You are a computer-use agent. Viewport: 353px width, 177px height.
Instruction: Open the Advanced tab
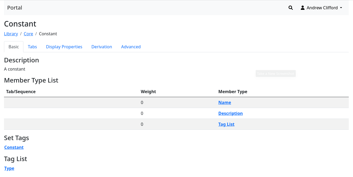coord(131,47)
